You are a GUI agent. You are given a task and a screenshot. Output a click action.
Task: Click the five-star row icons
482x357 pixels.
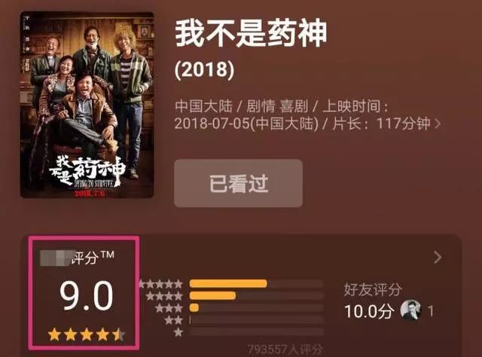coord(161,284)
